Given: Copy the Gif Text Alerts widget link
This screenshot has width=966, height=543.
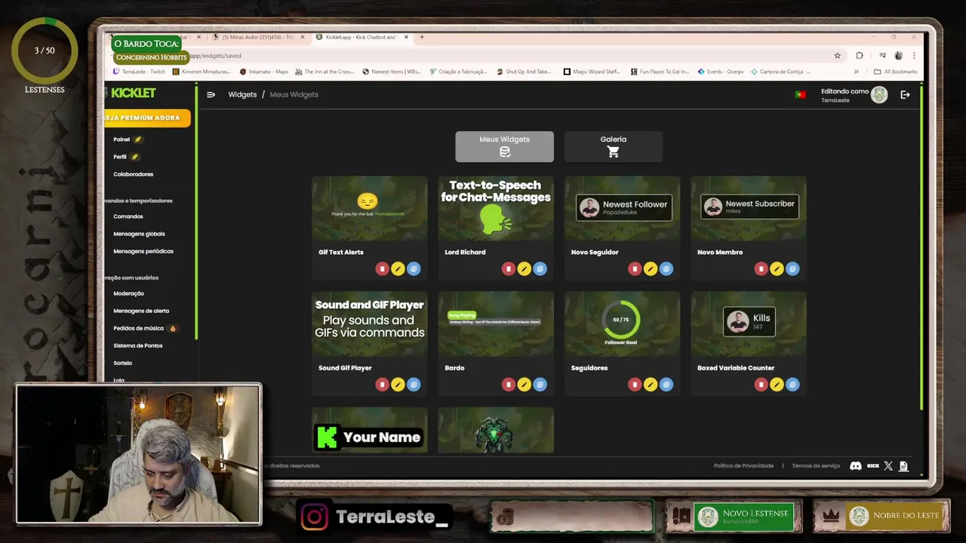Looking at the screenshot, I should tap(414, 268).
